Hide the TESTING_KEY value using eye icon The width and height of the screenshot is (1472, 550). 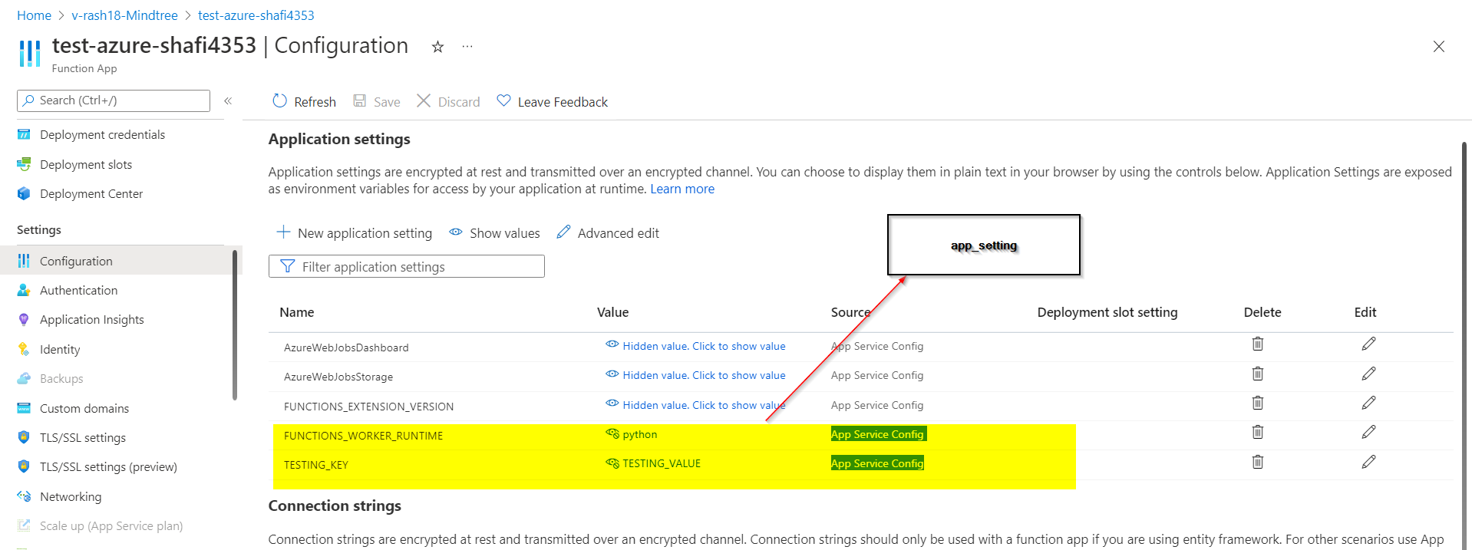[x=612, y=463]
